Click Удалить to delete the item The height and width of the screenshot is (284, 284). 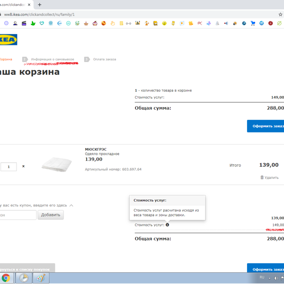point(269,177)
